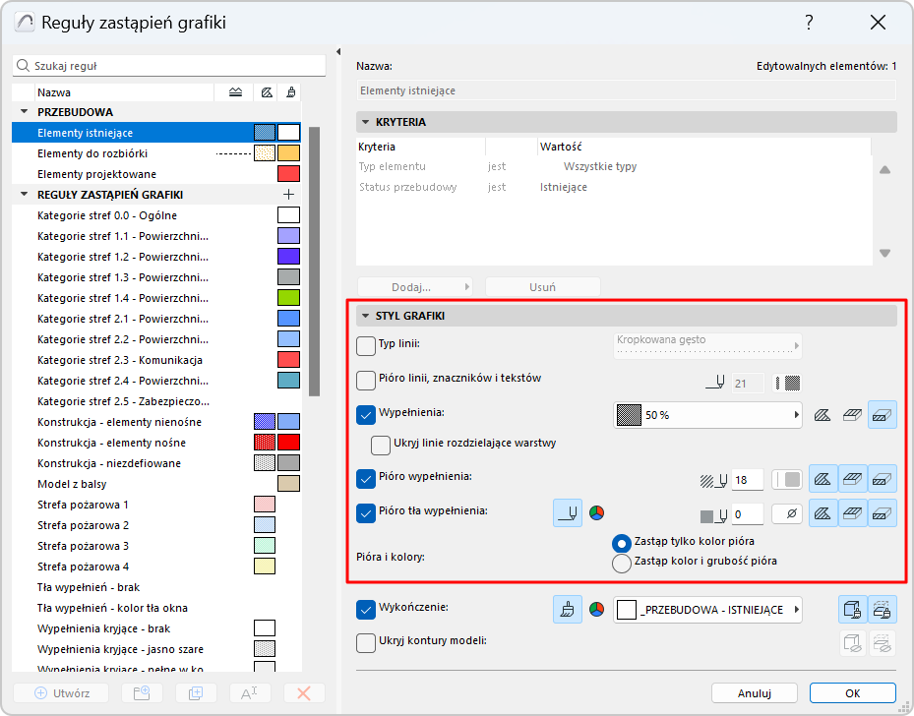Open _PRZEBUDOWA - ISTNIEJĄCE surface dropdown
The width and height of the screenshot is (914, 716).
(x=707, y=610)
